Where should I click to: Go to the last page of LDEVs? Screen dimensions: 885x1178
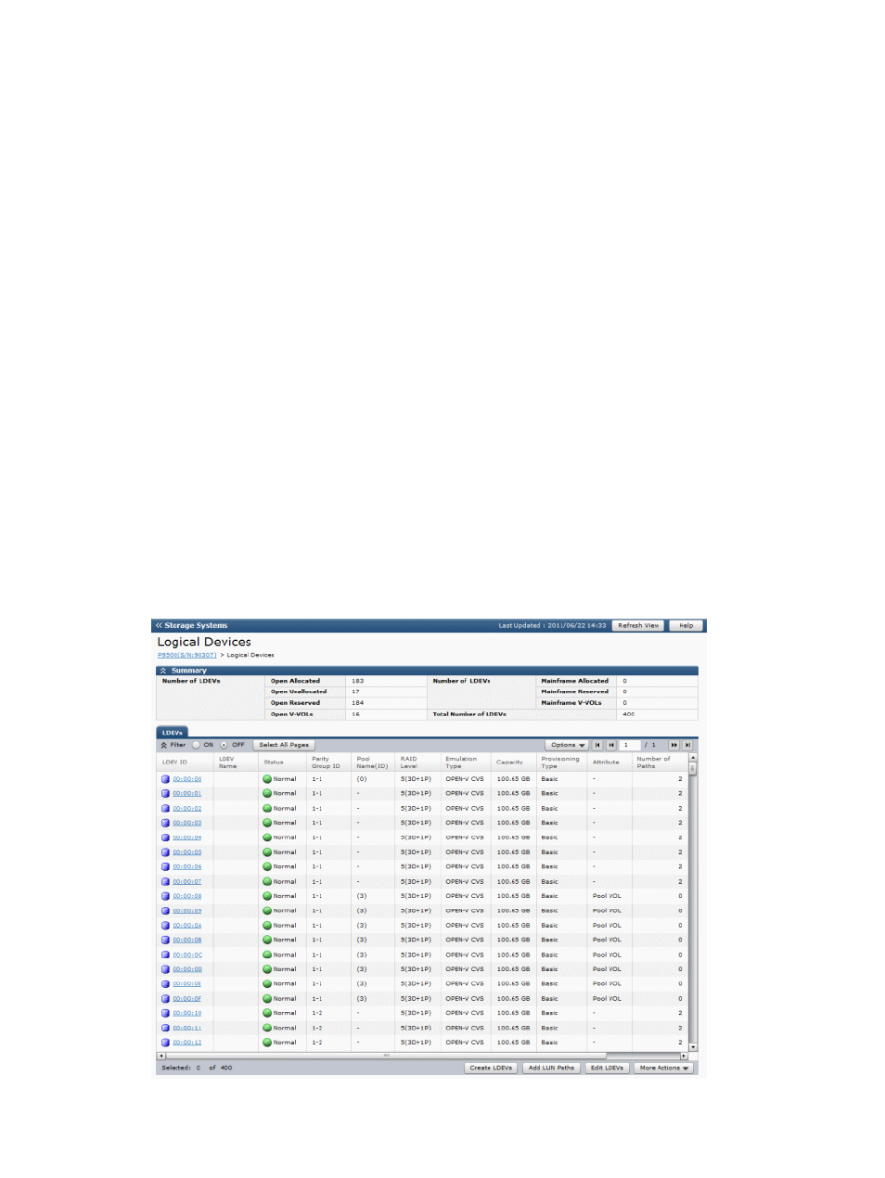point(687,745)
